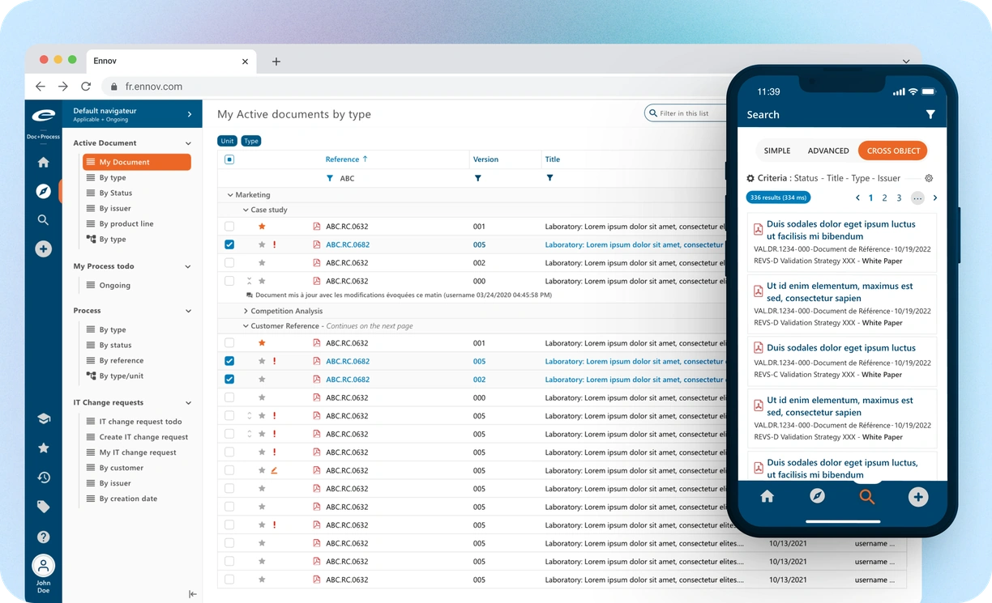Click the browser back arrow

[x=41, y=86]
